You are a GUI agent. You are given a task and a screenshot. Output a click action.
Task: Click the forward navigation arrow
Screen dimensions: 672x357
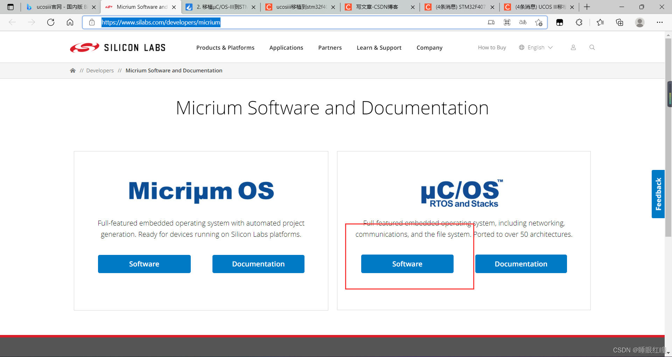31,22
